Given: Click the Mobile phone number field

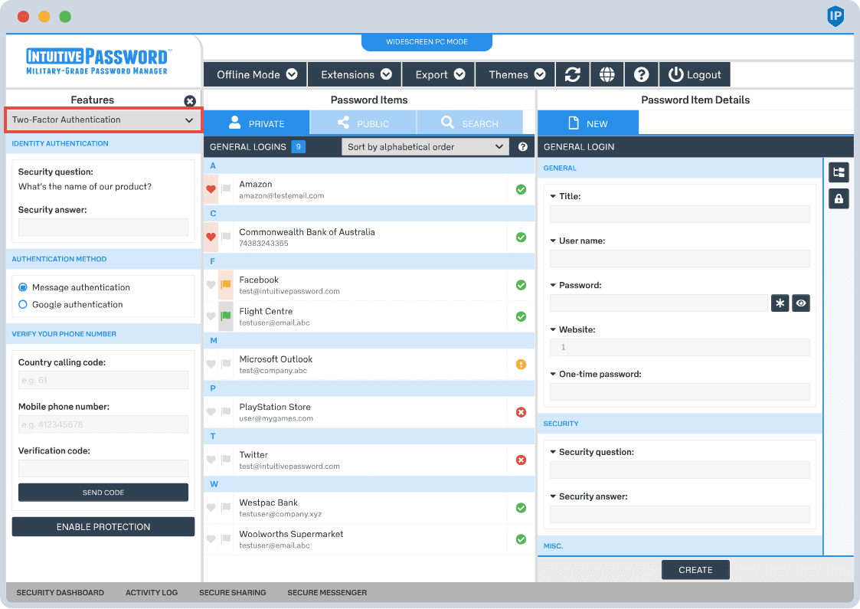Looking at the screenshot, I should pyautogui.click(x=103, y=424).
